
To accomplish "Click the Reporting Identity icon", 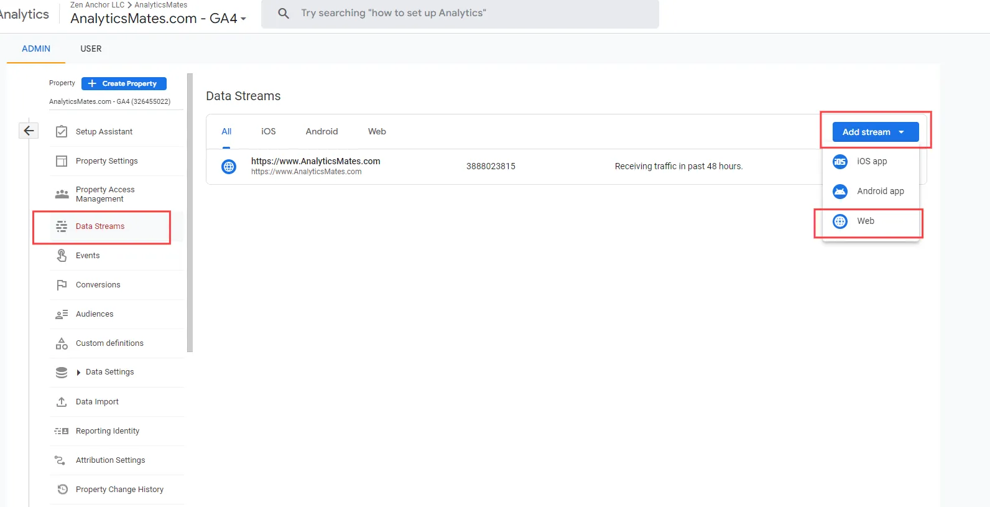I will (62, 431).
